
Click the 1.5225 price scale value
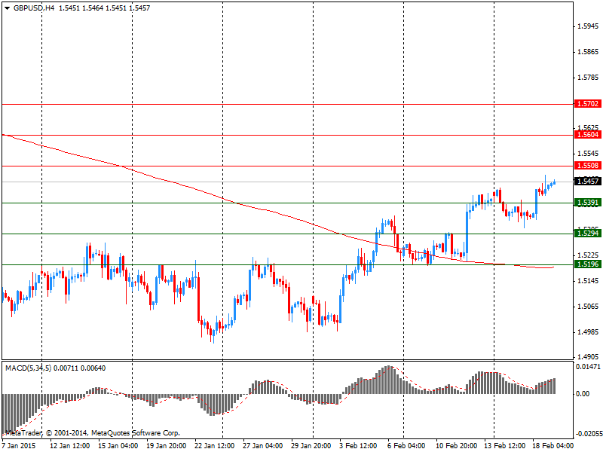point(588,255)
